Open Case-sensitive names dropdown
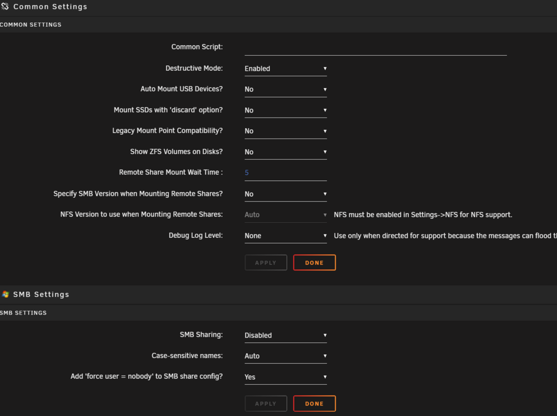This screenshot has height=416, width=557. coord(286,356)
